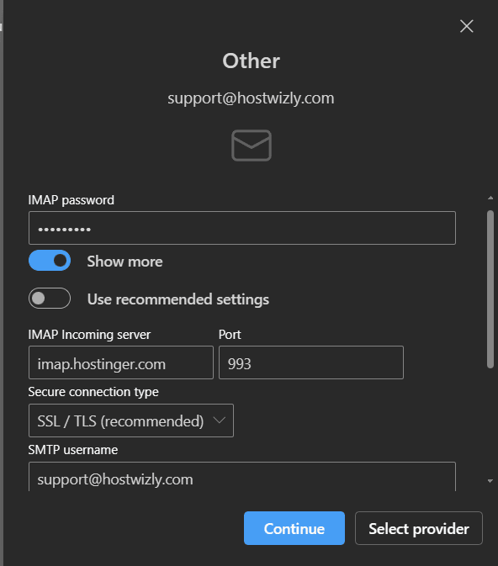Click the SMTP username field
Screen dimensions: 498x566
point(242,477)
